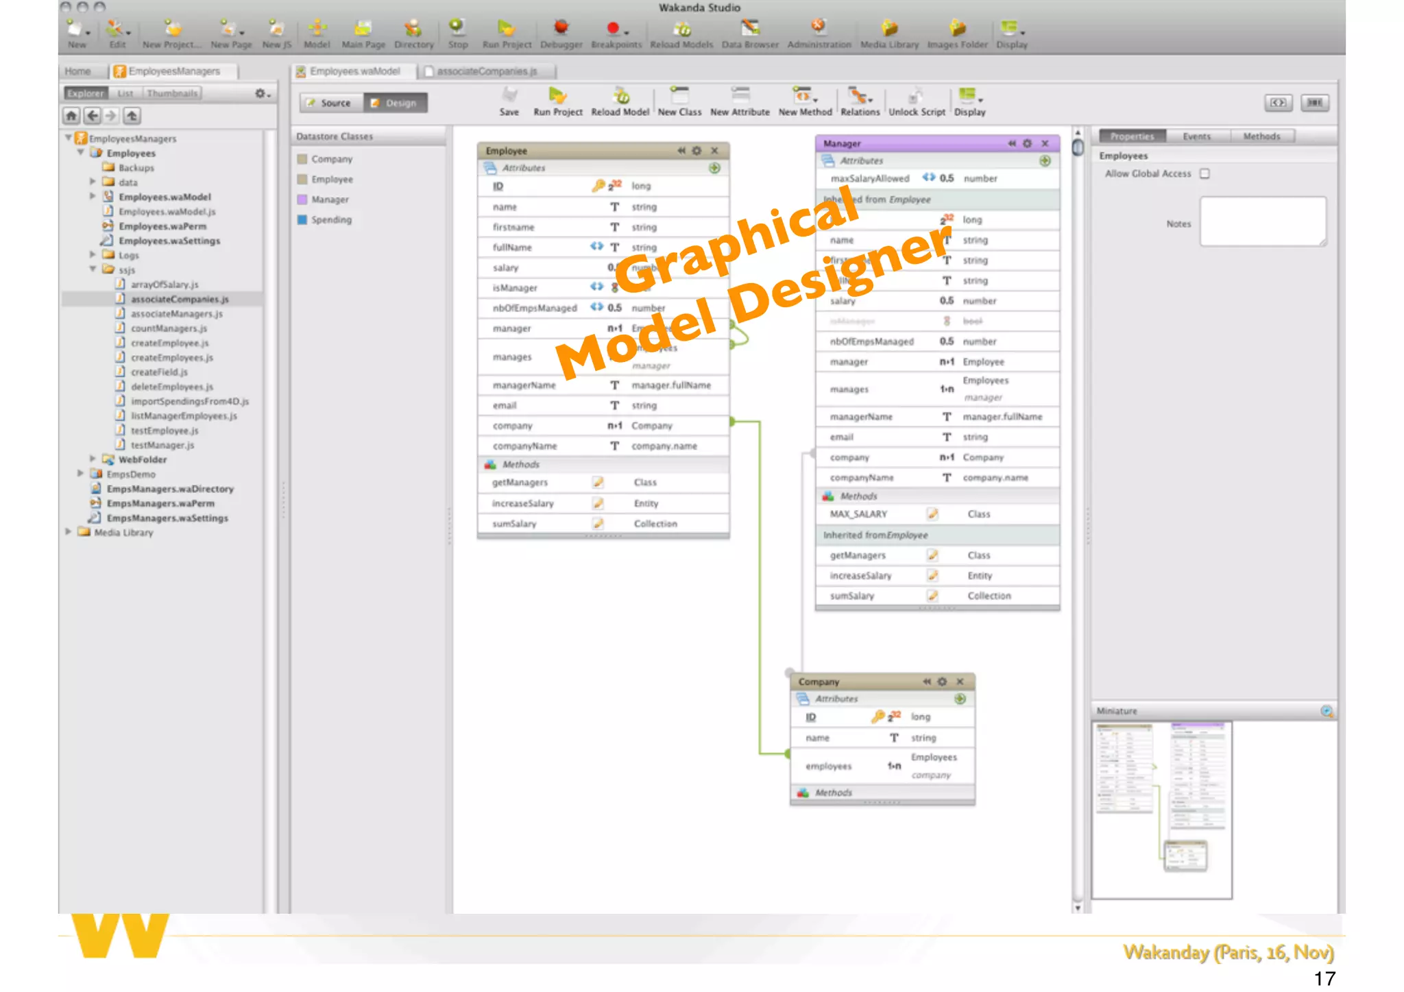Click into the Notes text field
Screen dimensions: 1404x992
click(x=1263, y=221)
